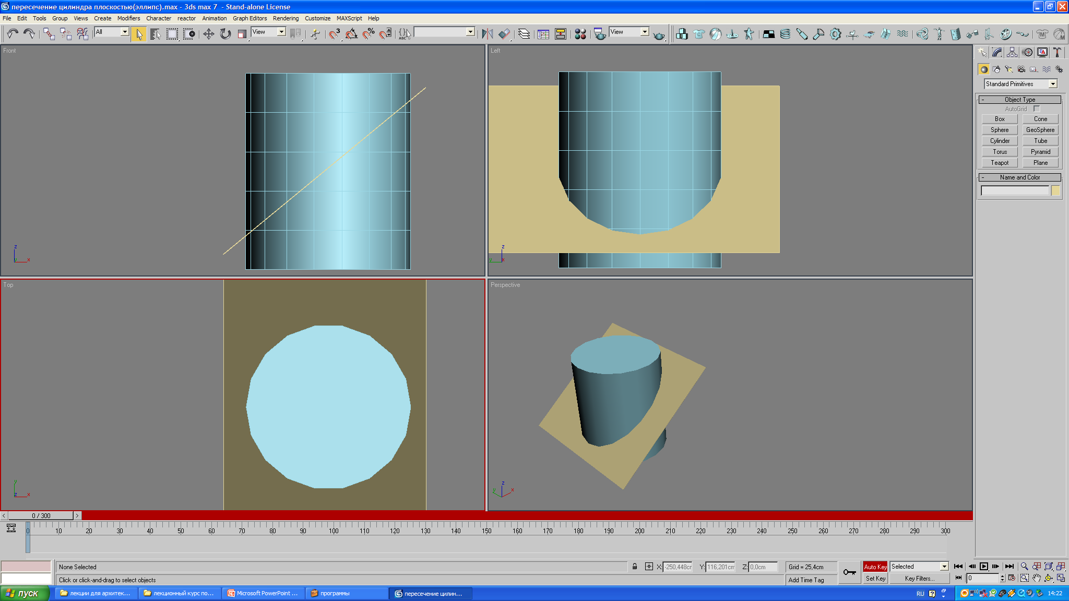Open the Modify command panel tab
1069x601 pixels.
[x=997, y=52]
